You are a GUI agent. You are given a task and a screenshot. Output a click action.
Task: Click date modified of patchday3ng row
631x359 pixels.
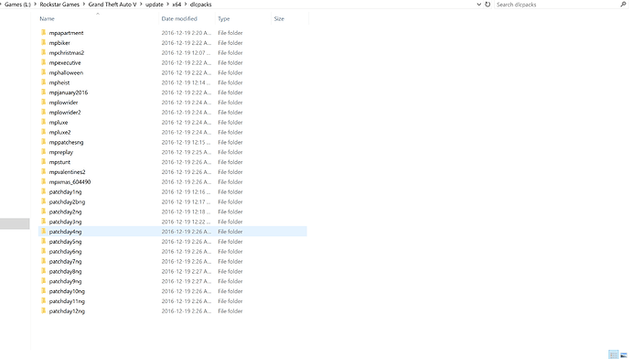point(187,222)
